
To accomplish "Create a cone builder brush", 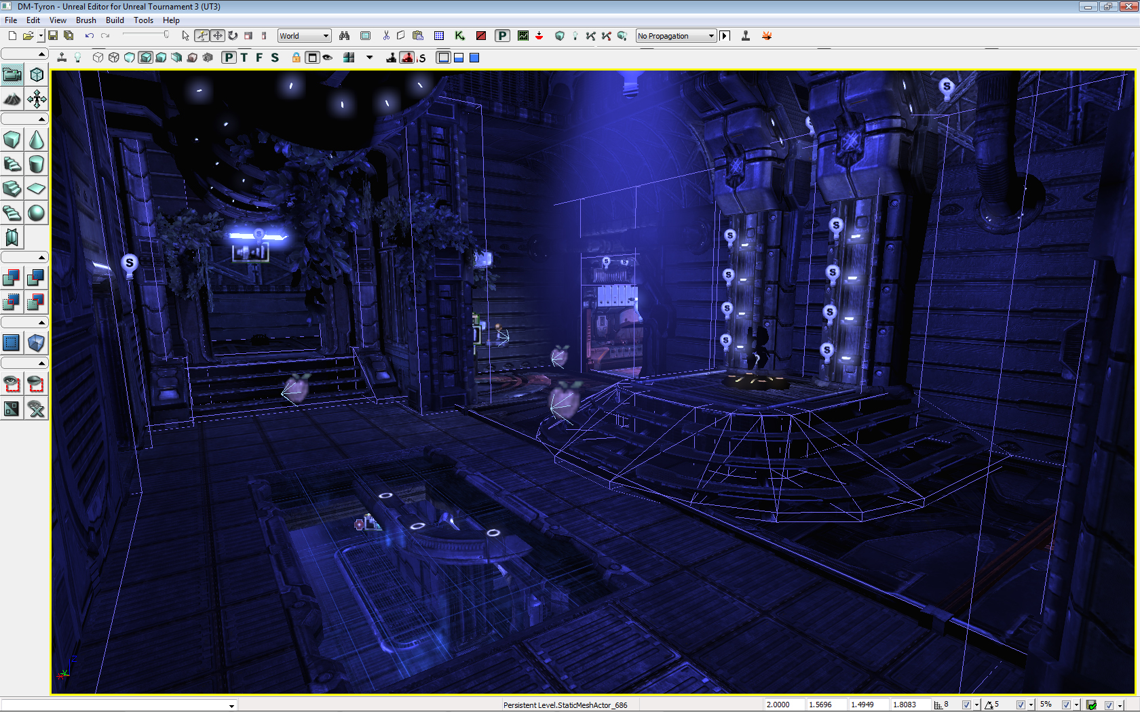I will tap(37, 140).
